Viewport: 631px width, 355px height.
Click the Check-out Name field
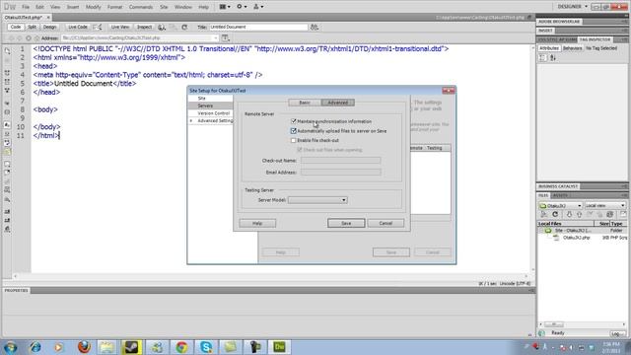pyautogui.click(x=340, y=160)
